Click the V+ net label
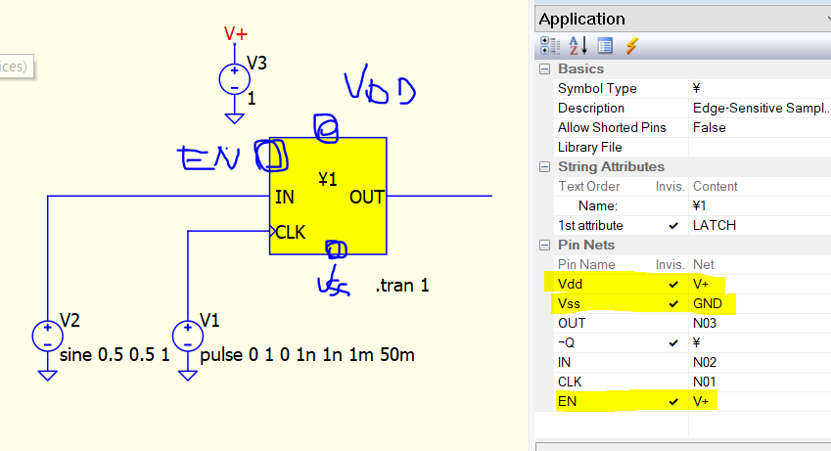This screenshot has width=831, height=451. pos(235,34)
